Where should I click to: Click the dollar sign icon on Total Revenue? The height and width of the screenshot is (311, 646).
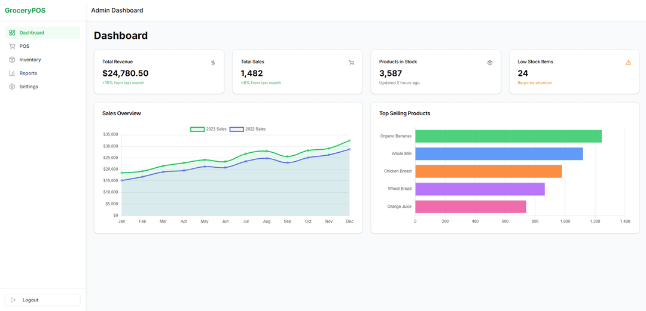[213, 63]
